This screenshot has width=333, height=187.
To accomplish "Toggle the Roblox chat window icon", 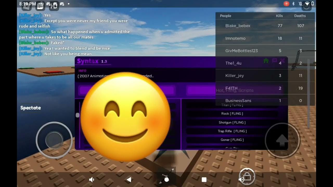I will point(40,6).
